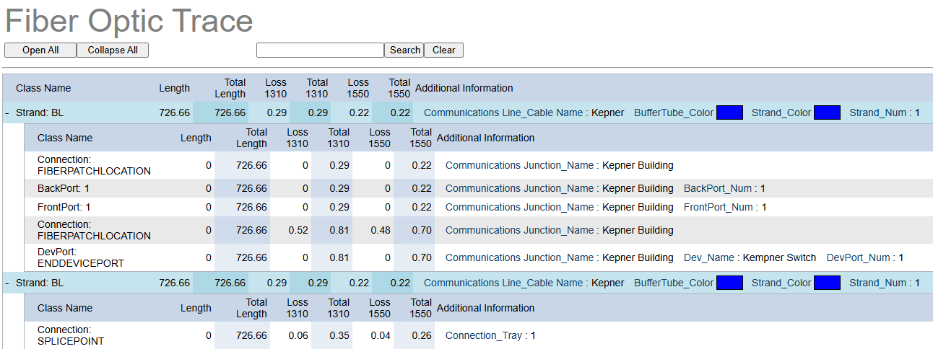Click first strand's BufferTube_Color blue swatch

pos(729,112)
